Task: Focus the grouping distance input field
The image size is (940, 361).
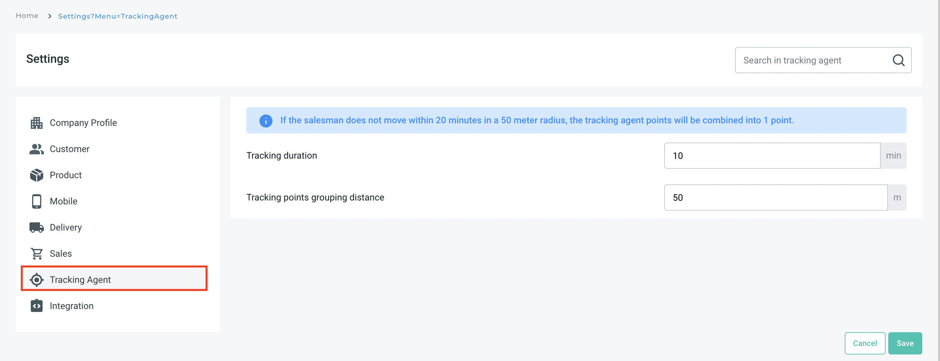Action: [776, 198]
